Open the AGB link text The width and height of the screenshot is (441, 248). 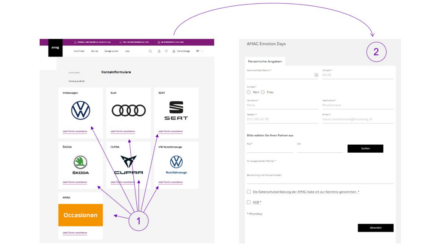[x=256, y=202]
